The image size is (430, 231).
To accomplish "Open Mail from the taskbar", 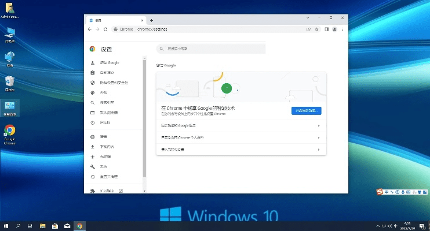I will click(x=67, y=226).
